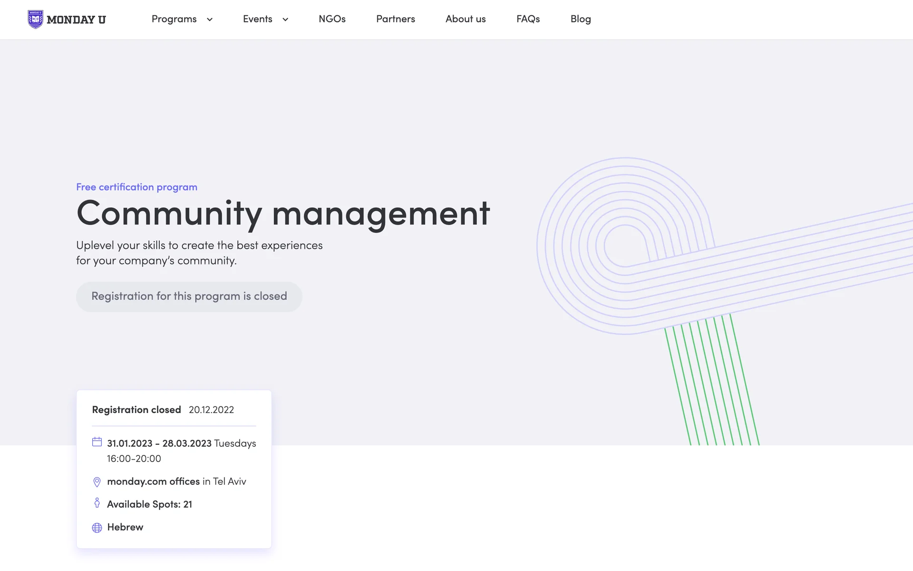This screenshot has height=571, width=913.
Task: Open the Programs menu item
Action: tap(174, 19)
